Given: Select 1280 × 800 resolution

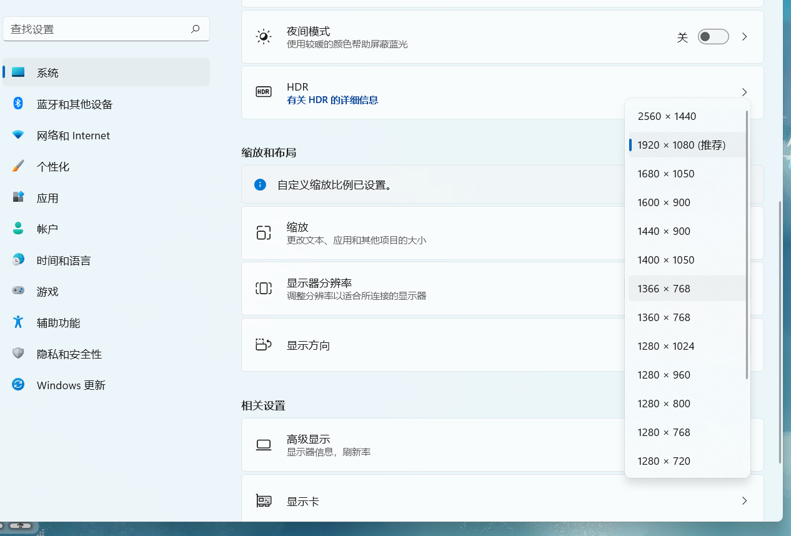Looking at the screenshot, I should pos(687,404).
